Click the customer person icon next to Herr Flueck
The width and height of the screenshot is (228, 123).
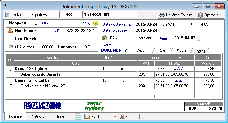click(x=10, y=30)
